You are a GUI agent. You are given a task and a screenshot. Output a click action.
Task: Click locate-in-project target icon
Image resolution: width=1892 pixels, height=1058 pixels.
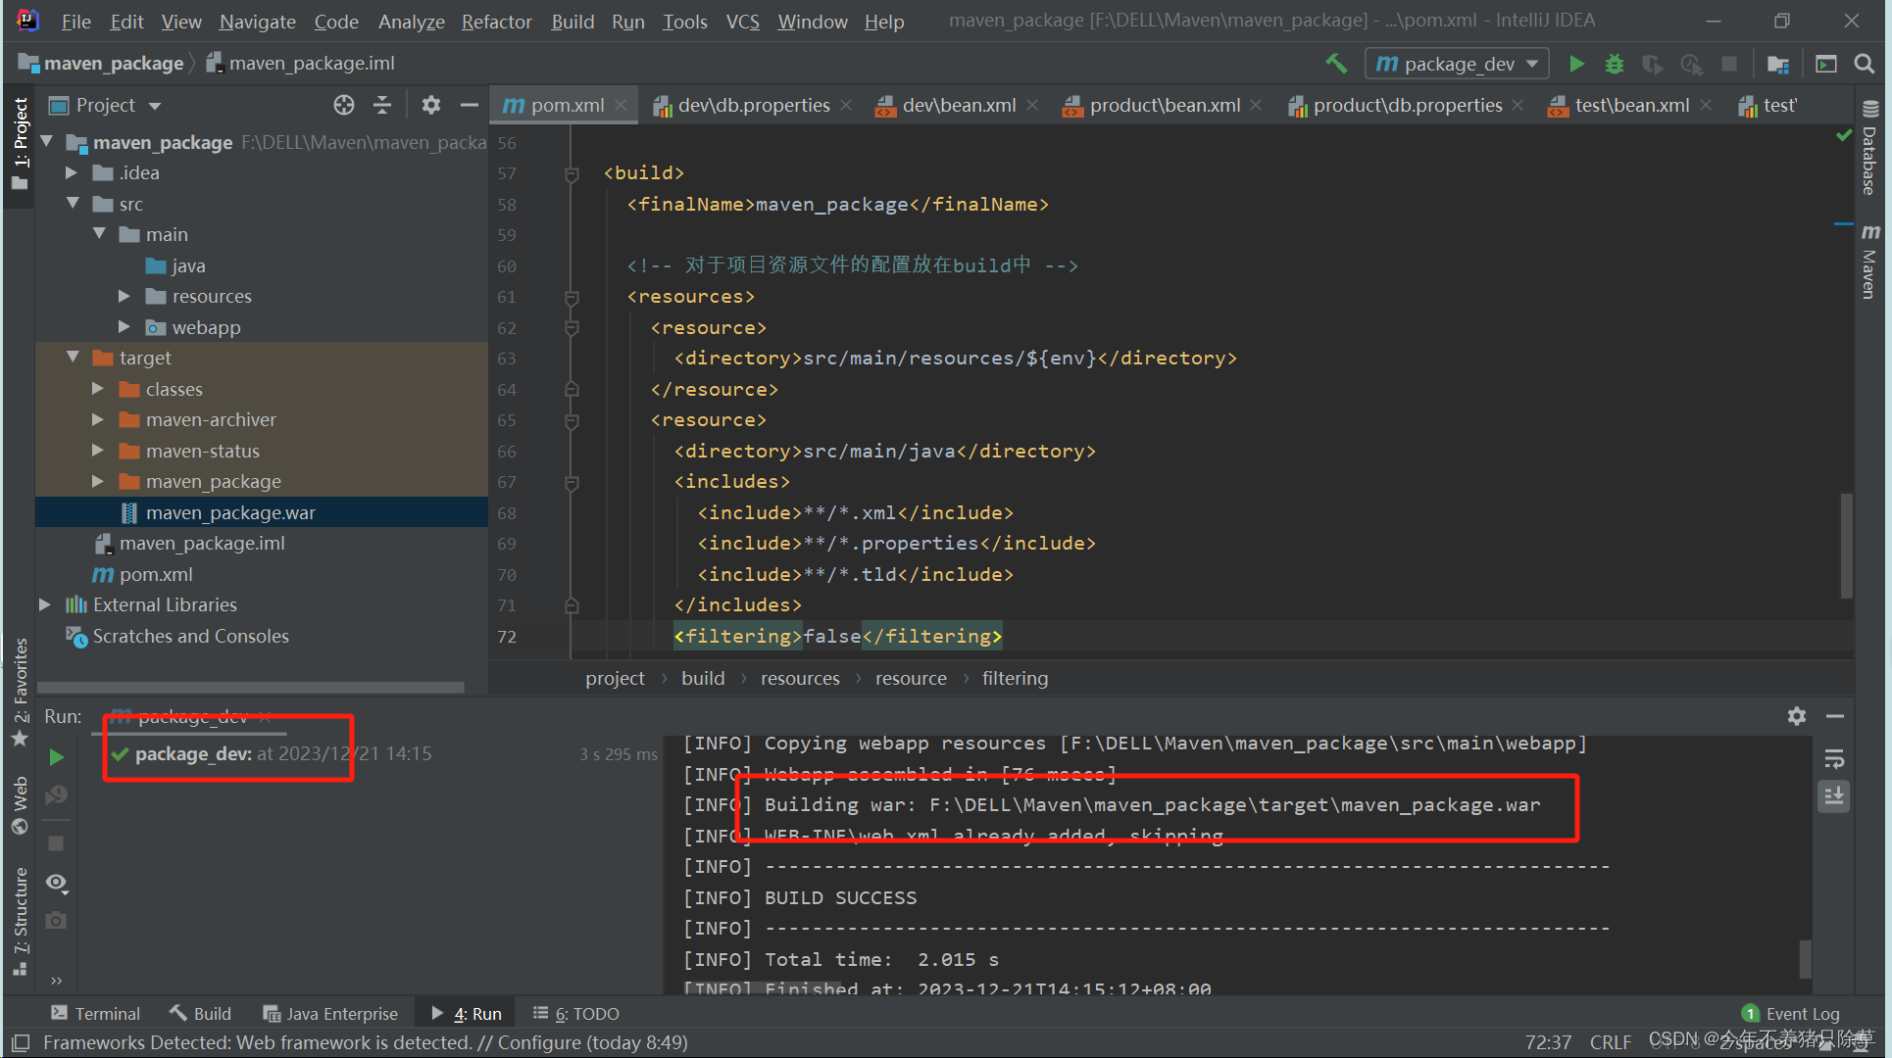coord(343,105)
